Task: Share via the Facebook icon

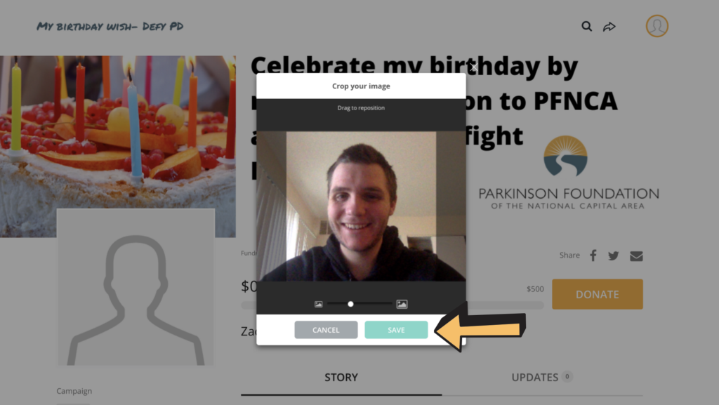Action: [593, 255]
